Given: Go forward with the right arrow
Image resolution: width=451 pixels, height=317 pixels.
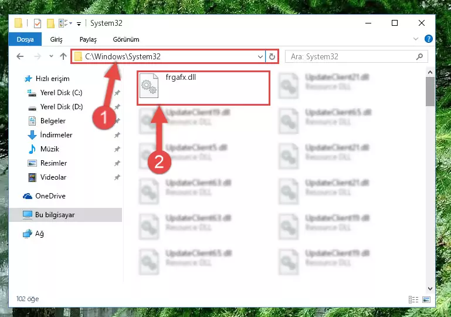Looking at the screenshot, I should pos(38,56).
